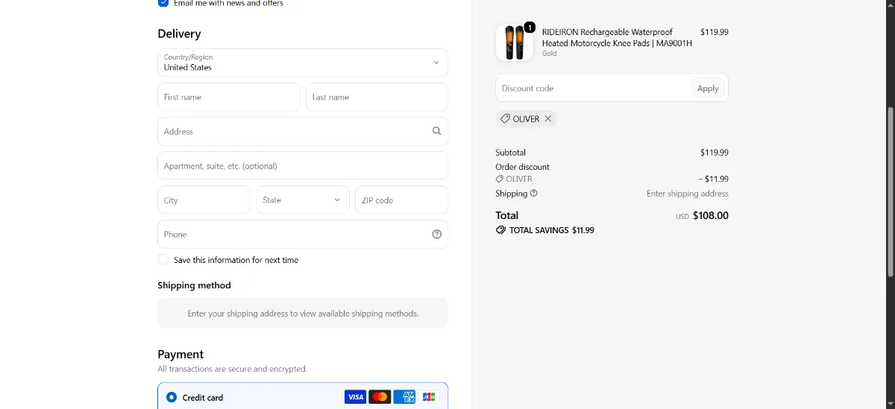Focus the First name field
895x409 pixels.
(x=229, y=97)
